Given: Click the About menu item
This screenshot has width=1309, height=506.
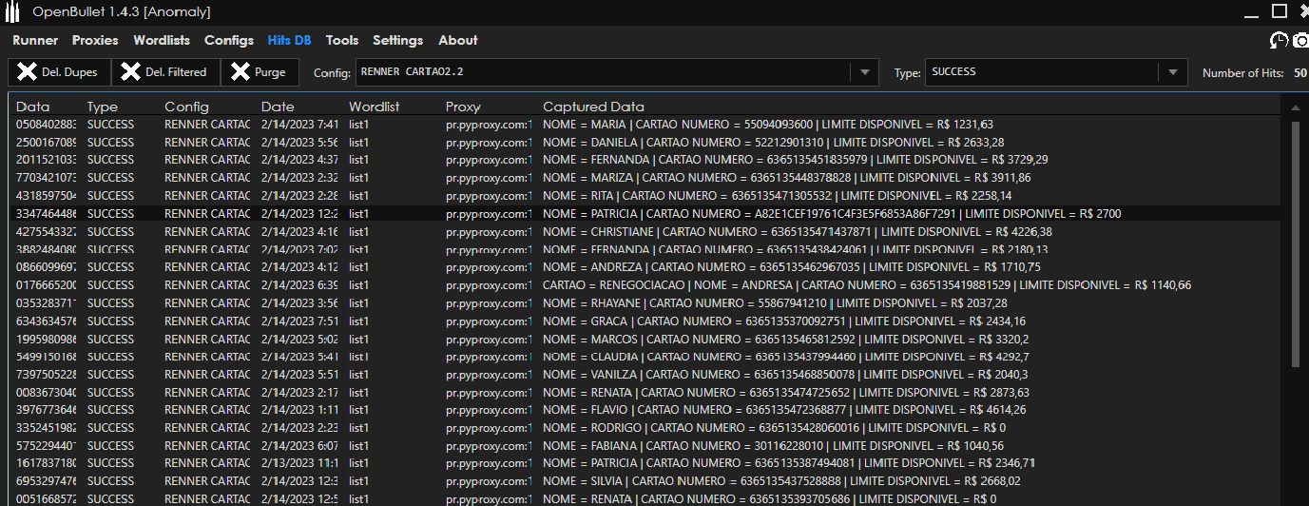Looking at the screenshot, I should [457, 40].
